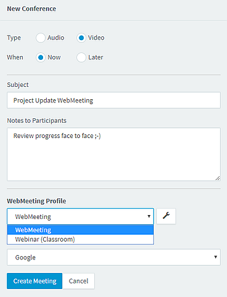This screenshot has width=227, height=297.
Task: Open profile settings via wrench icon
Action: tap(166, 216)
